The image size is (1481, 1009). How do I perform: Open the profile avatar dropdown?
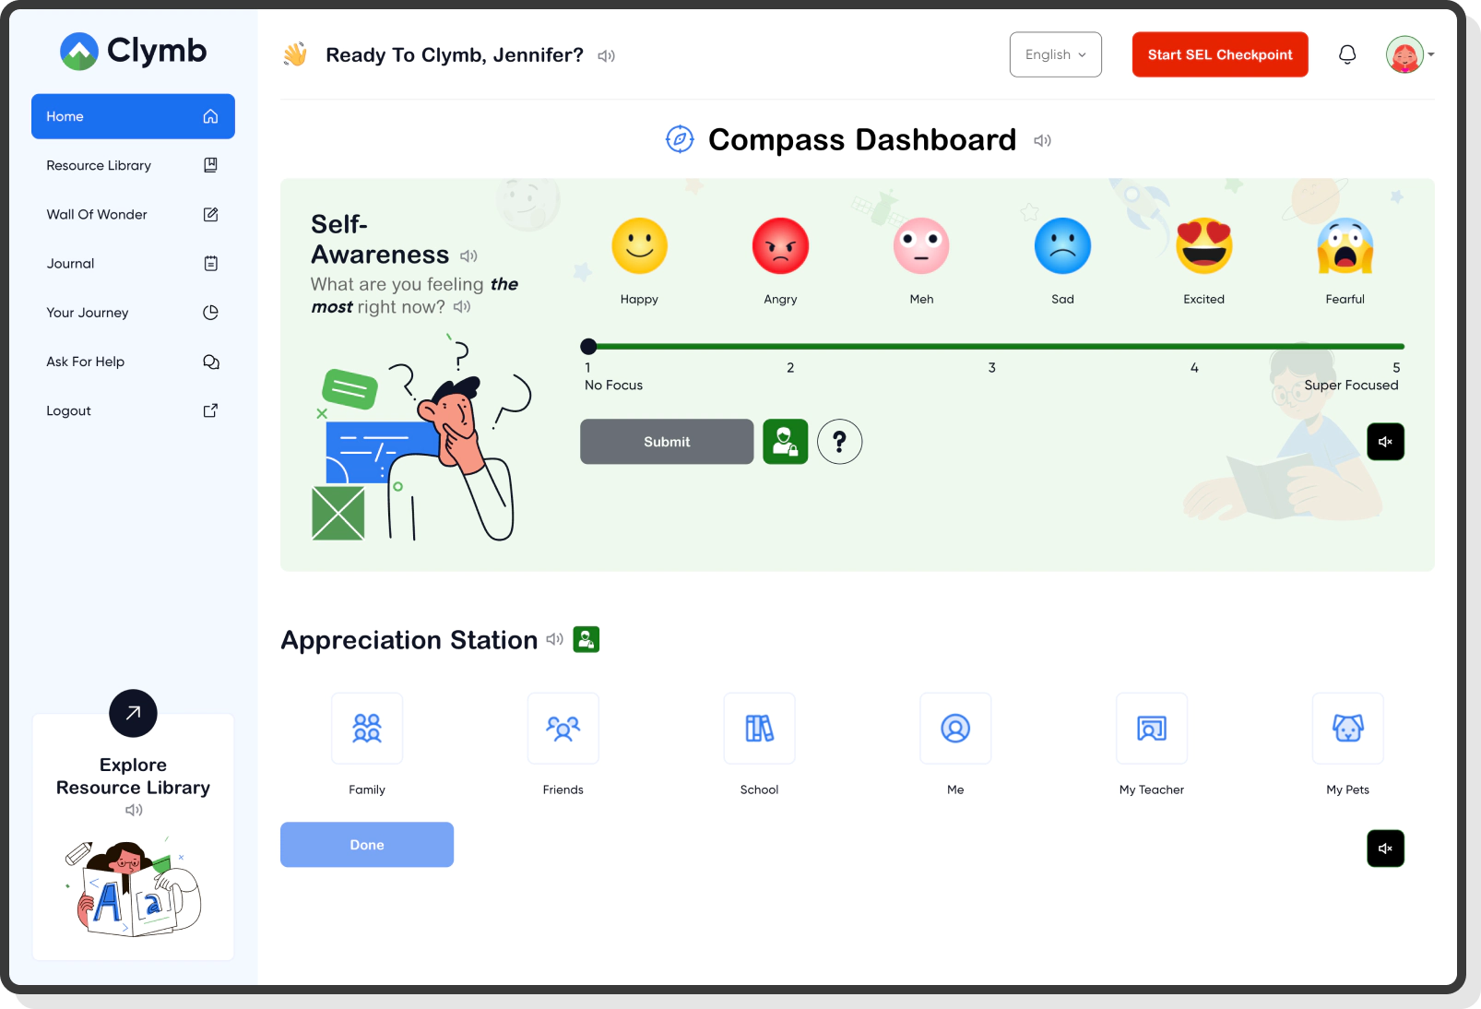click(1408, 54)
